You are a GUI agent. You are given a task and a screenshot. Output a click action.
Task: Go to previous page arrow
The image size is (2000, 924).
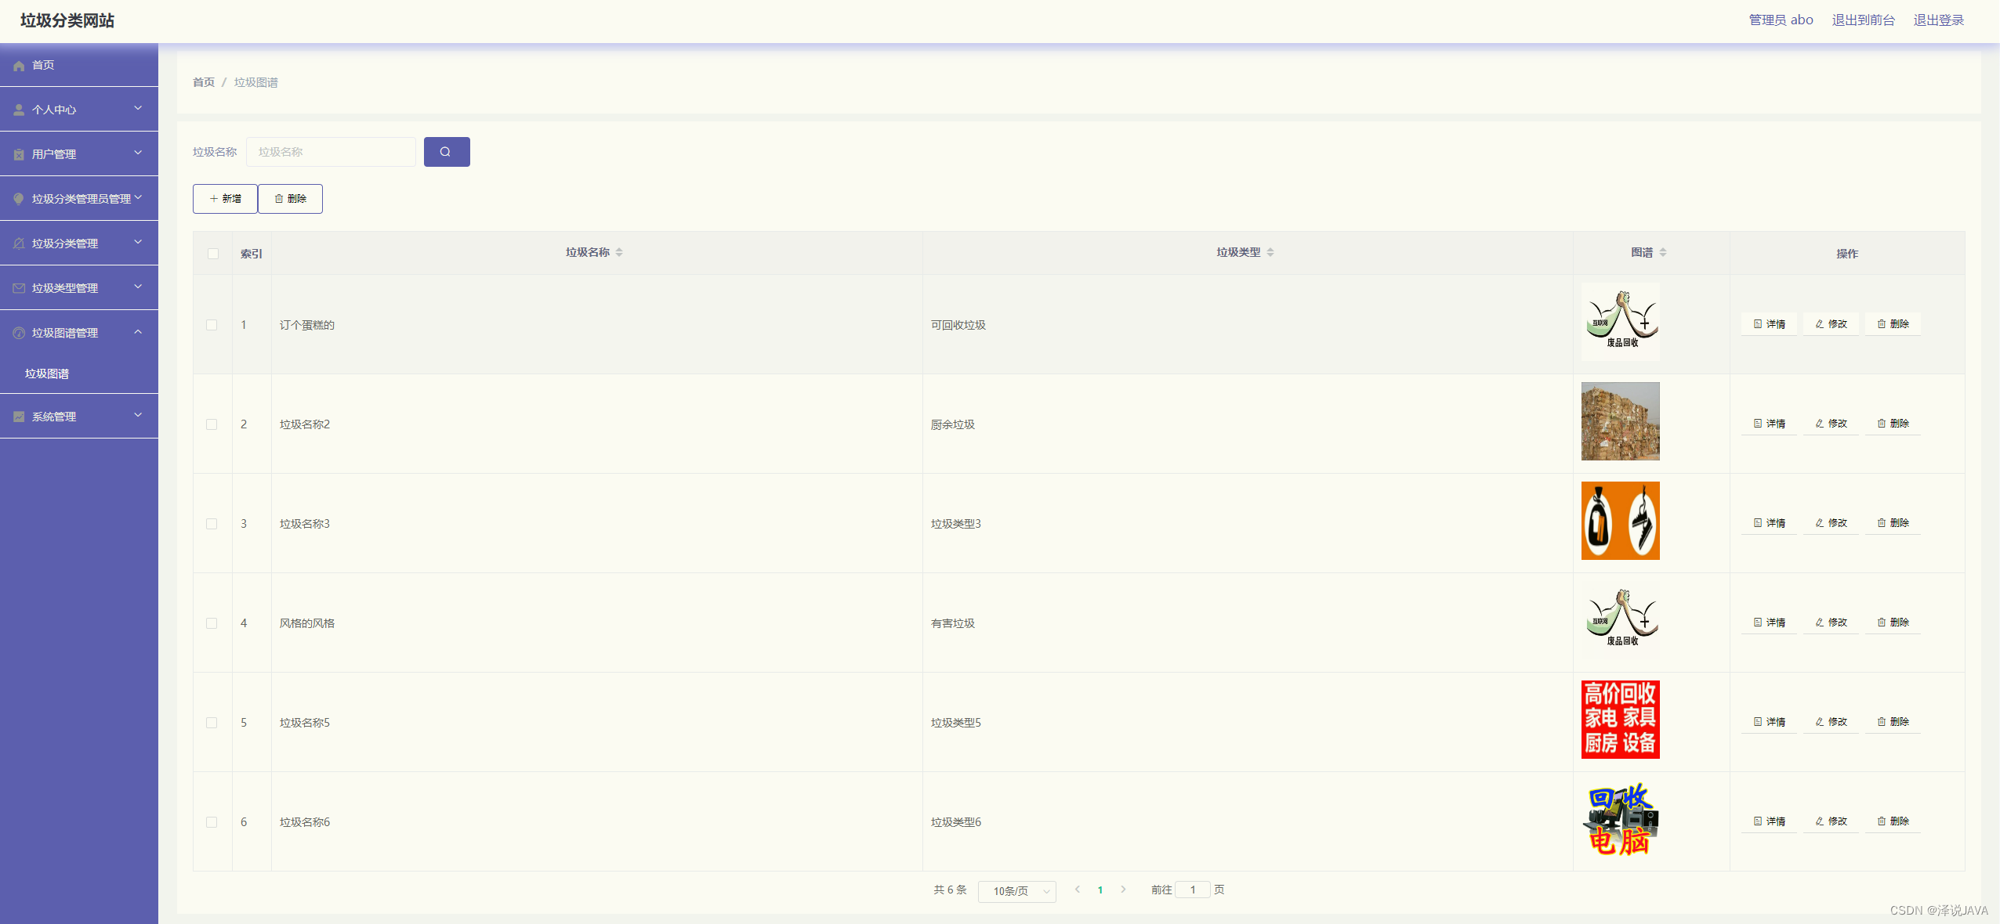pyautogui.click(x=1078, y=890)
